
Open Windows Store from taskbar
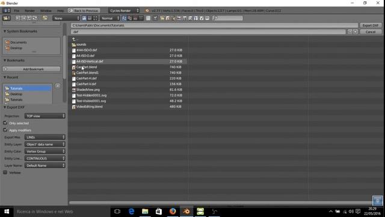[x=159, y=212]
